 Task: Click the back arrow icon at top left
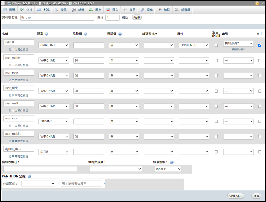coord(2,3)
